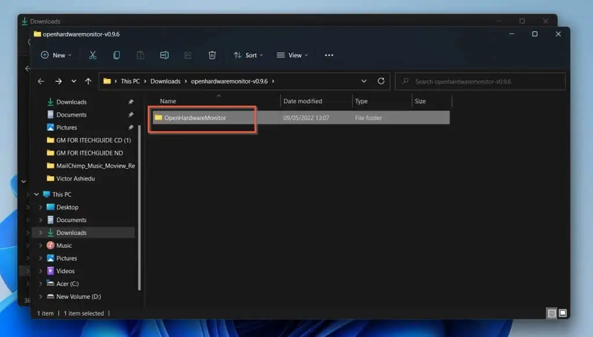The height and width of the screenshot is (337, 593).
Task: Click the Rename icon in toolbar
Action: click(x=164, y=55)
